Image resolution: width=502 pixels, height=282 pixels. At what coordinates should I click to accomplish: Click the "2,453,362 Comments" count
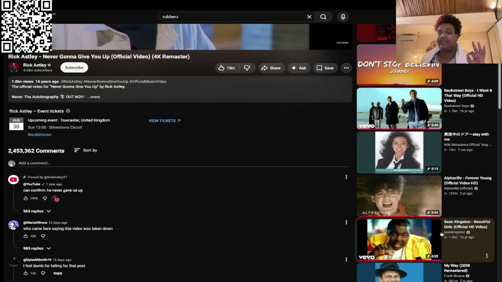(x=36, y=151)
